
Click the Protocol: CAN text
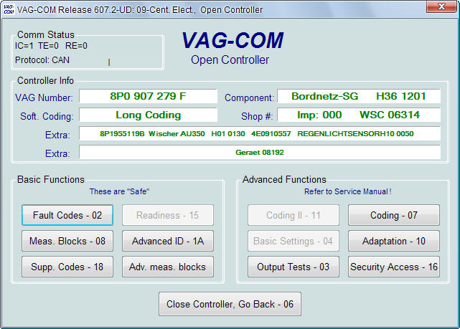click(42, 60)
